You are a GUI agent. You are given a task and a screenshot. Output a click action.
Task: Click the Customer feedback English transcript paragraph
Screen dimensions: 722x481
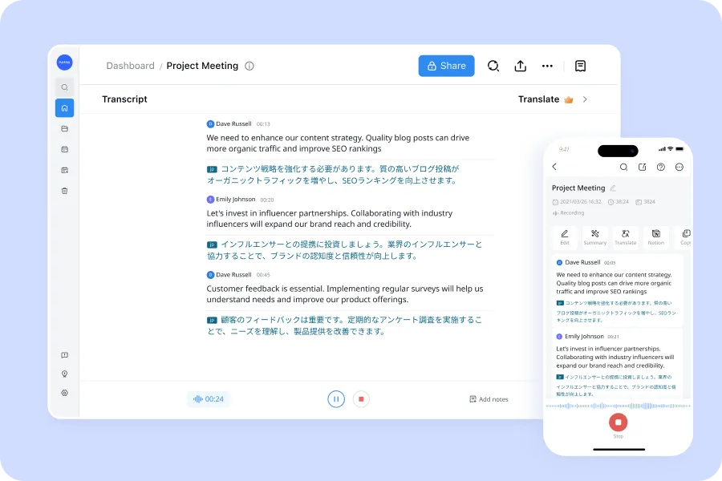345,294
